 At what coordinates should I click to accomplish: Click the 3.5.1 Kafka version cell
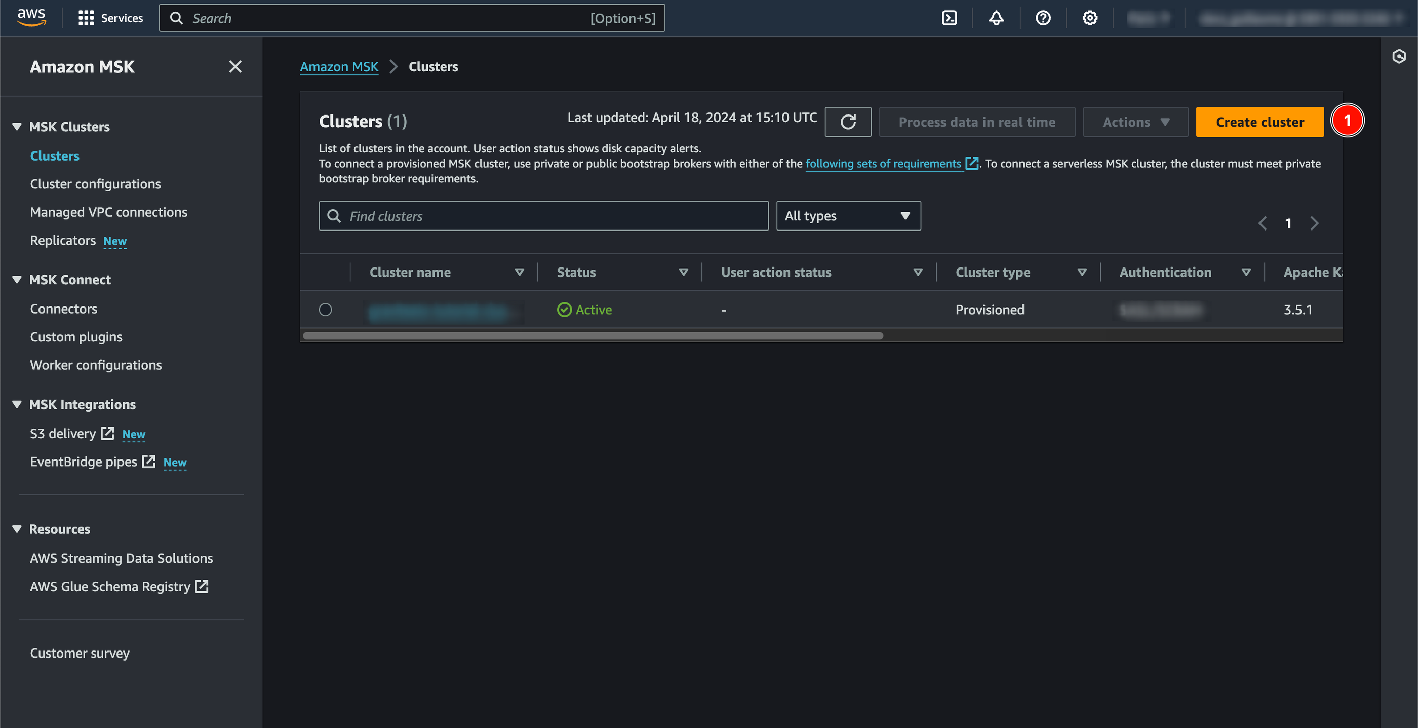coord(1298,310)
